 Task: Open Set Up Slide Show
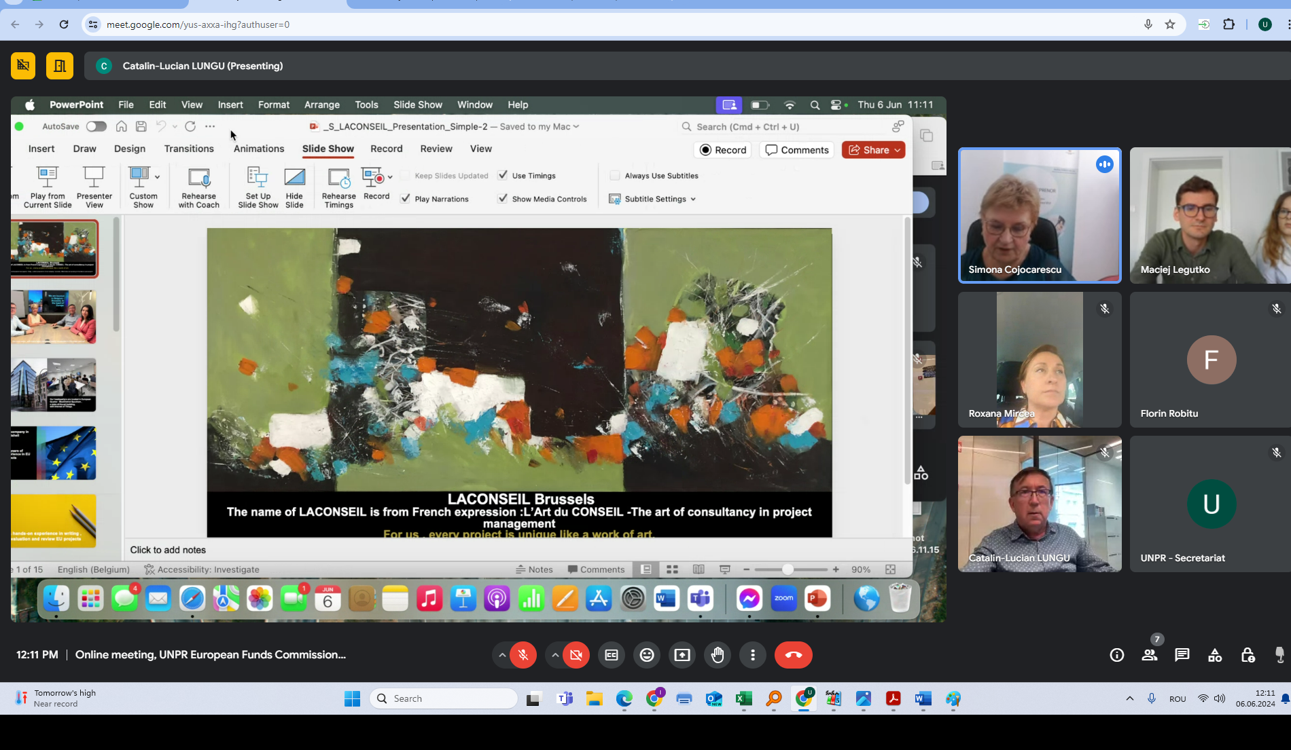[x=258, y=187]
